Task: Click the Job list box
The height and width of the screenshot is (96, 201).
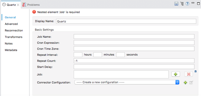Action: [x=121, y=74]
